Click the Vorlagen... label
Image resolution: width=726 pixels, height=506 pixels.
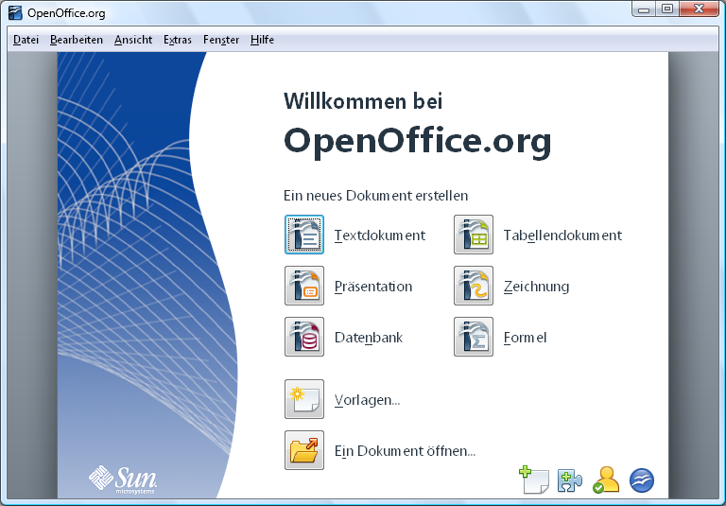[x=367, y=400]
